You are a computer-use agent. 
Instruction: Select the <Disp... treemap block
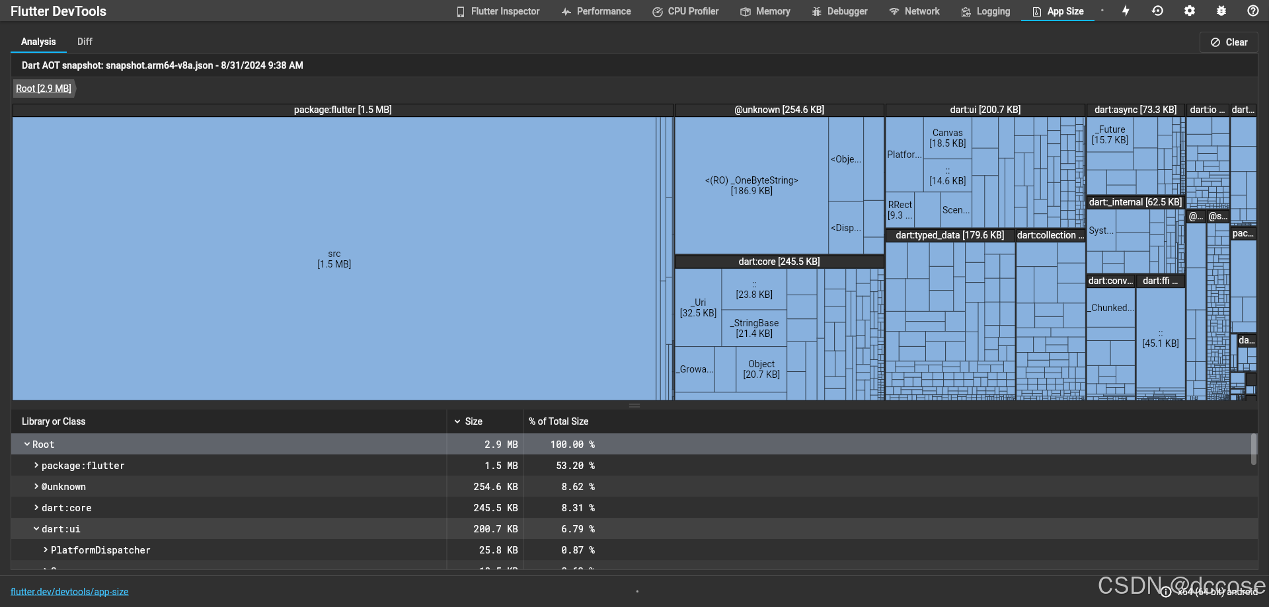pos(846,228)
